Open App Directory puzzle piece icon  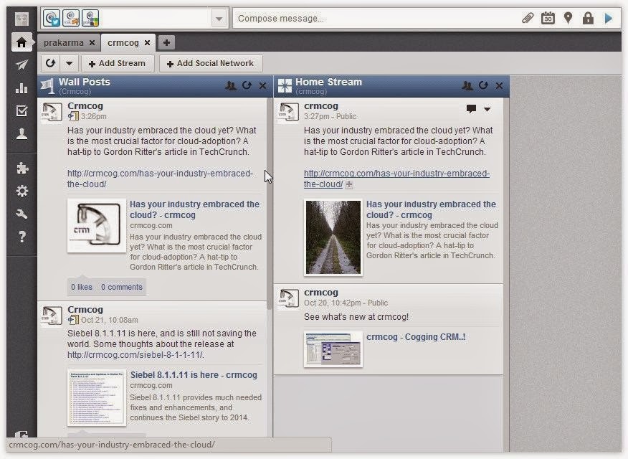tap(22, 169)
